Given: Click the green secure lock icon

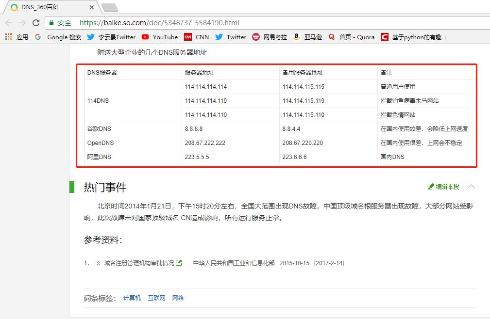Looking at the screenshot, I should click(51, 23).
